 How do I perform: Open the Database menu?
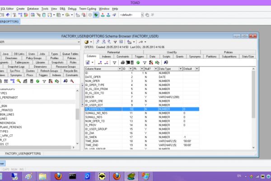[x=33, y=9]
